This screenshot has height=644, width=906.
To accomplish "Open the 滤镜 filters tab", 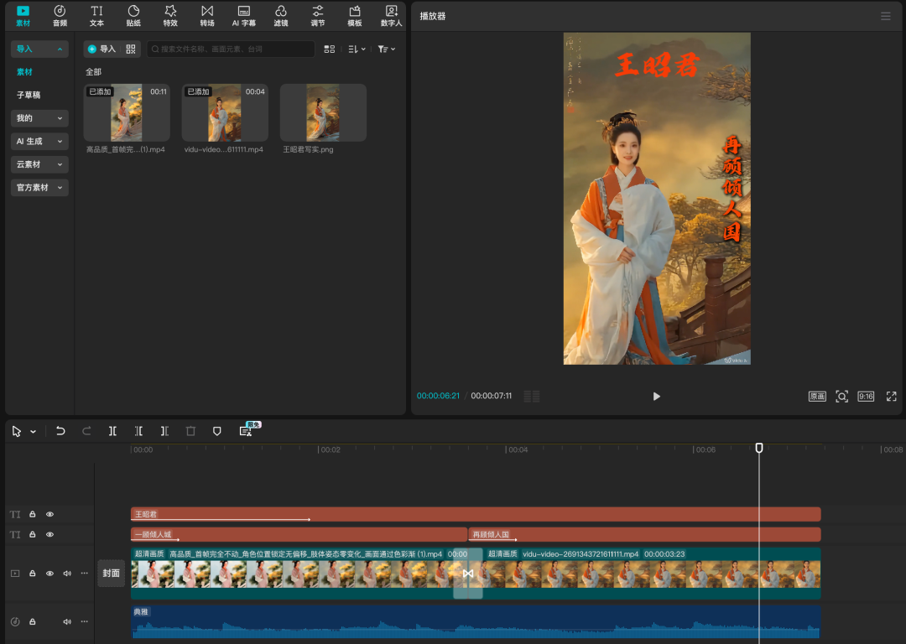I will [x=281, y=16].
